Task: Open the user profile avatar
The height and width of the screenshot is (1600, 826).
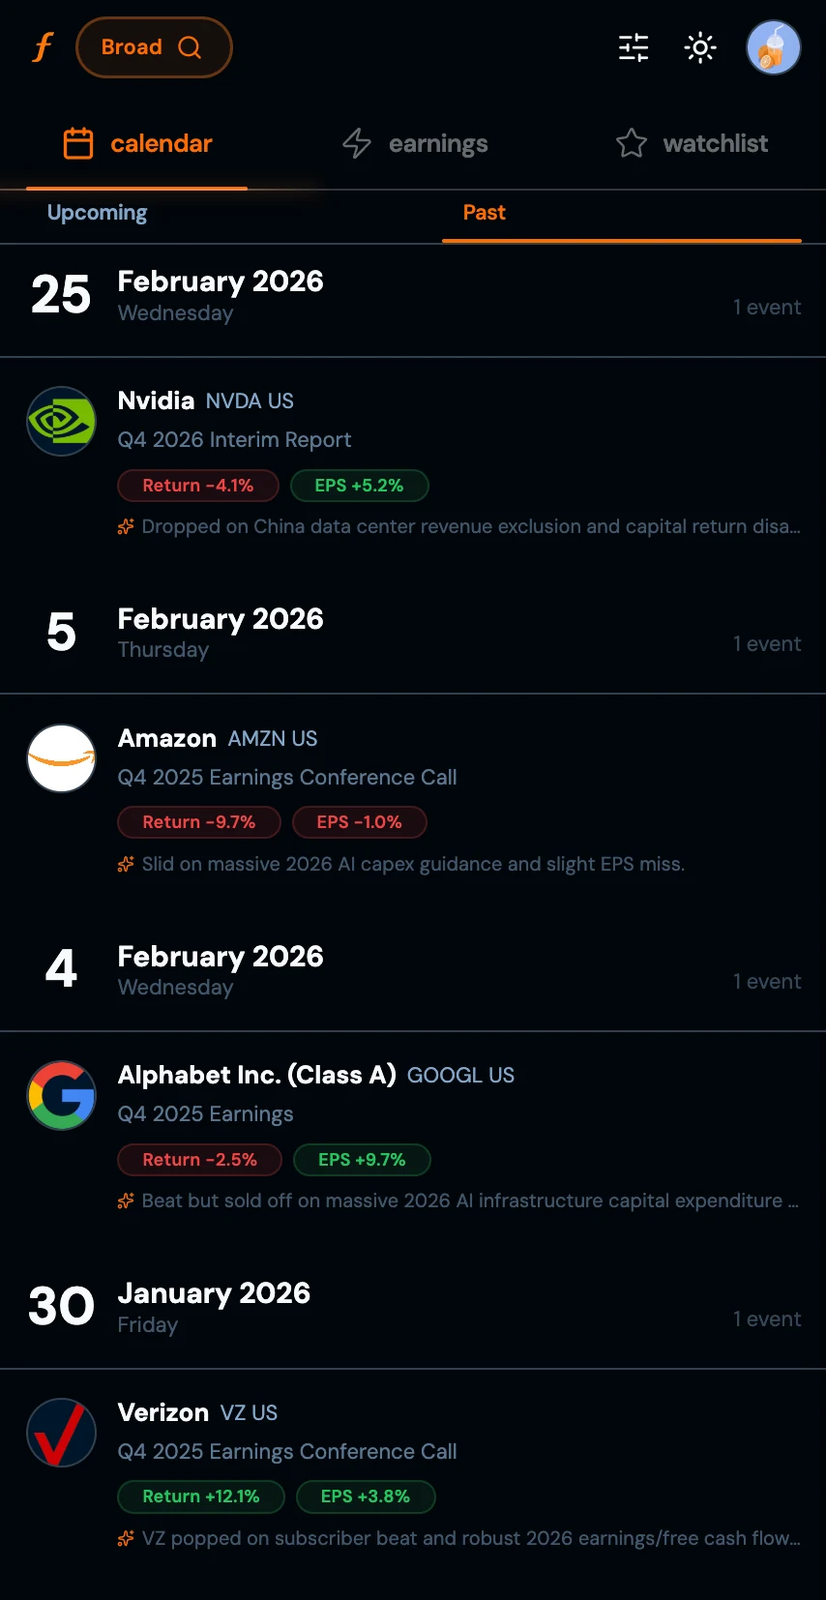Action: point(773,47)
